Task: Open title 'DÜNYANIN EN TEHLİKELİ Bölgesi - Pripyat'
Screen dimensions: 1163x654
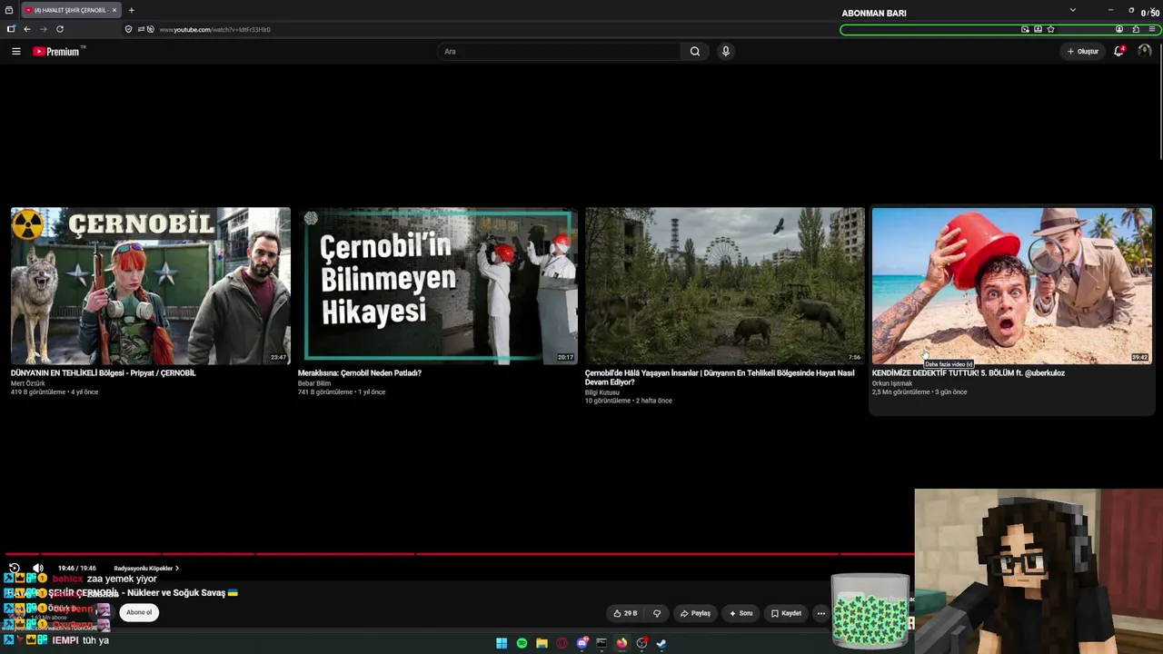Action: [103, 373]
